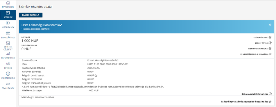This screenshot has height=107, width=276.
Task: Click the 1 000 HUF balance under Egyenleg
Action: (30, 41)
